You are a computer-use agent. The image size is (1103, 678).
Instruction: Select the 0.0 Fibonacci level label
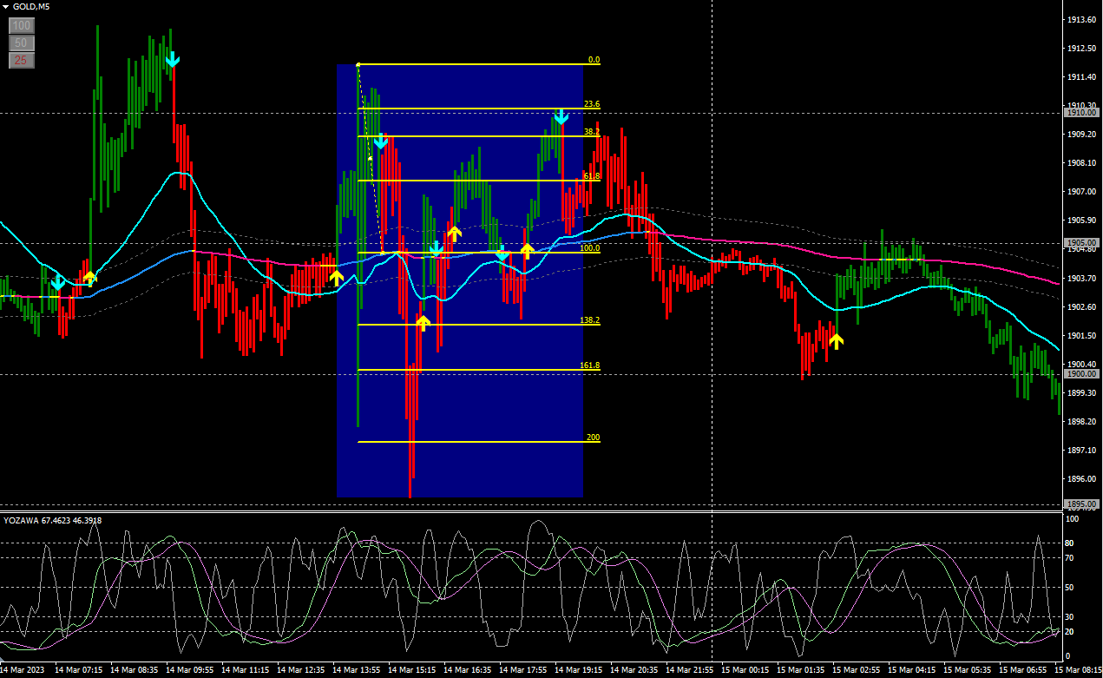594,61
